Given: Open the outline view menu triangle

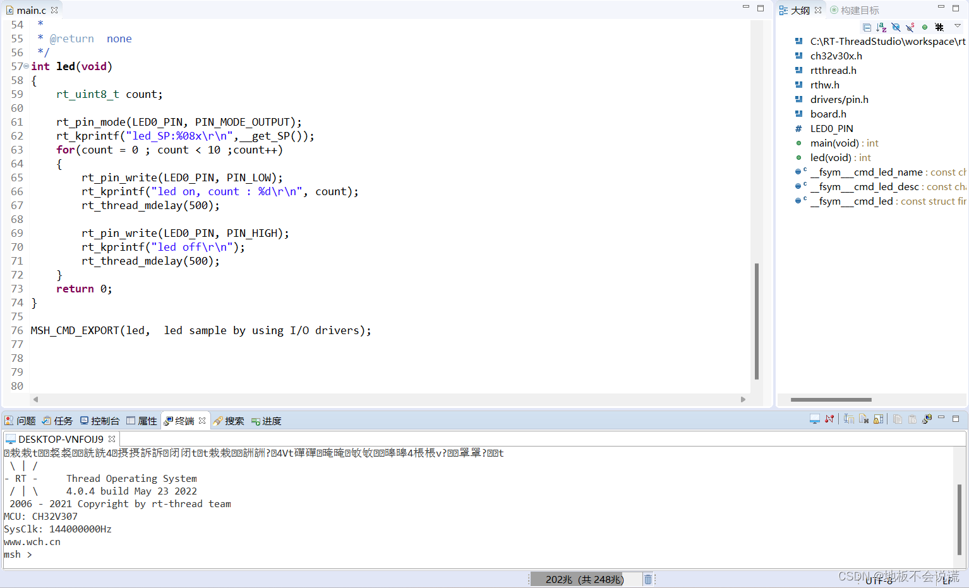Looking at the screenshot, I should pyautogui.click(x=958, y=26).
